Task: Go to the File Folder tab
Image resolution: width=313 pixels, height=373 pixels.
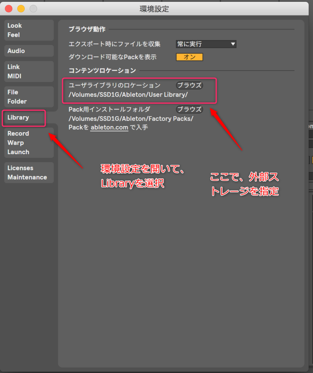Action: [x=28, y=97]
